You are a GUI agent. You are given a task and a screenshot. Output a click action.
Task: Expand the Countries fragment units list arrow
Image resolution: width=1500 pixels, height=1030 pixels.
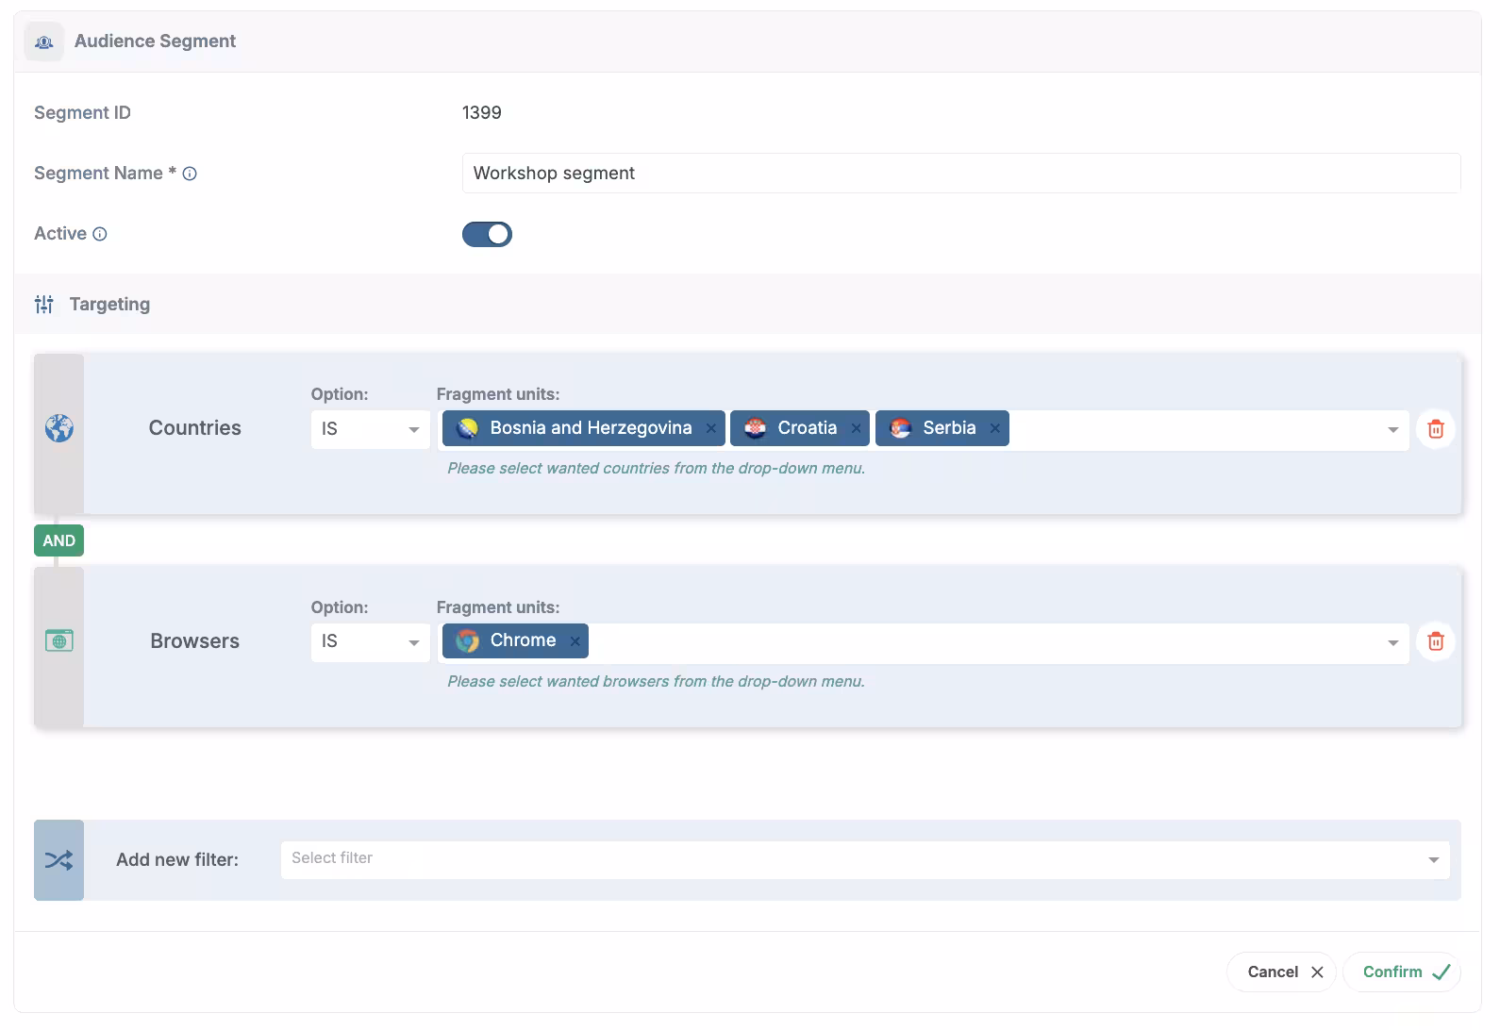click(1392, 430)
